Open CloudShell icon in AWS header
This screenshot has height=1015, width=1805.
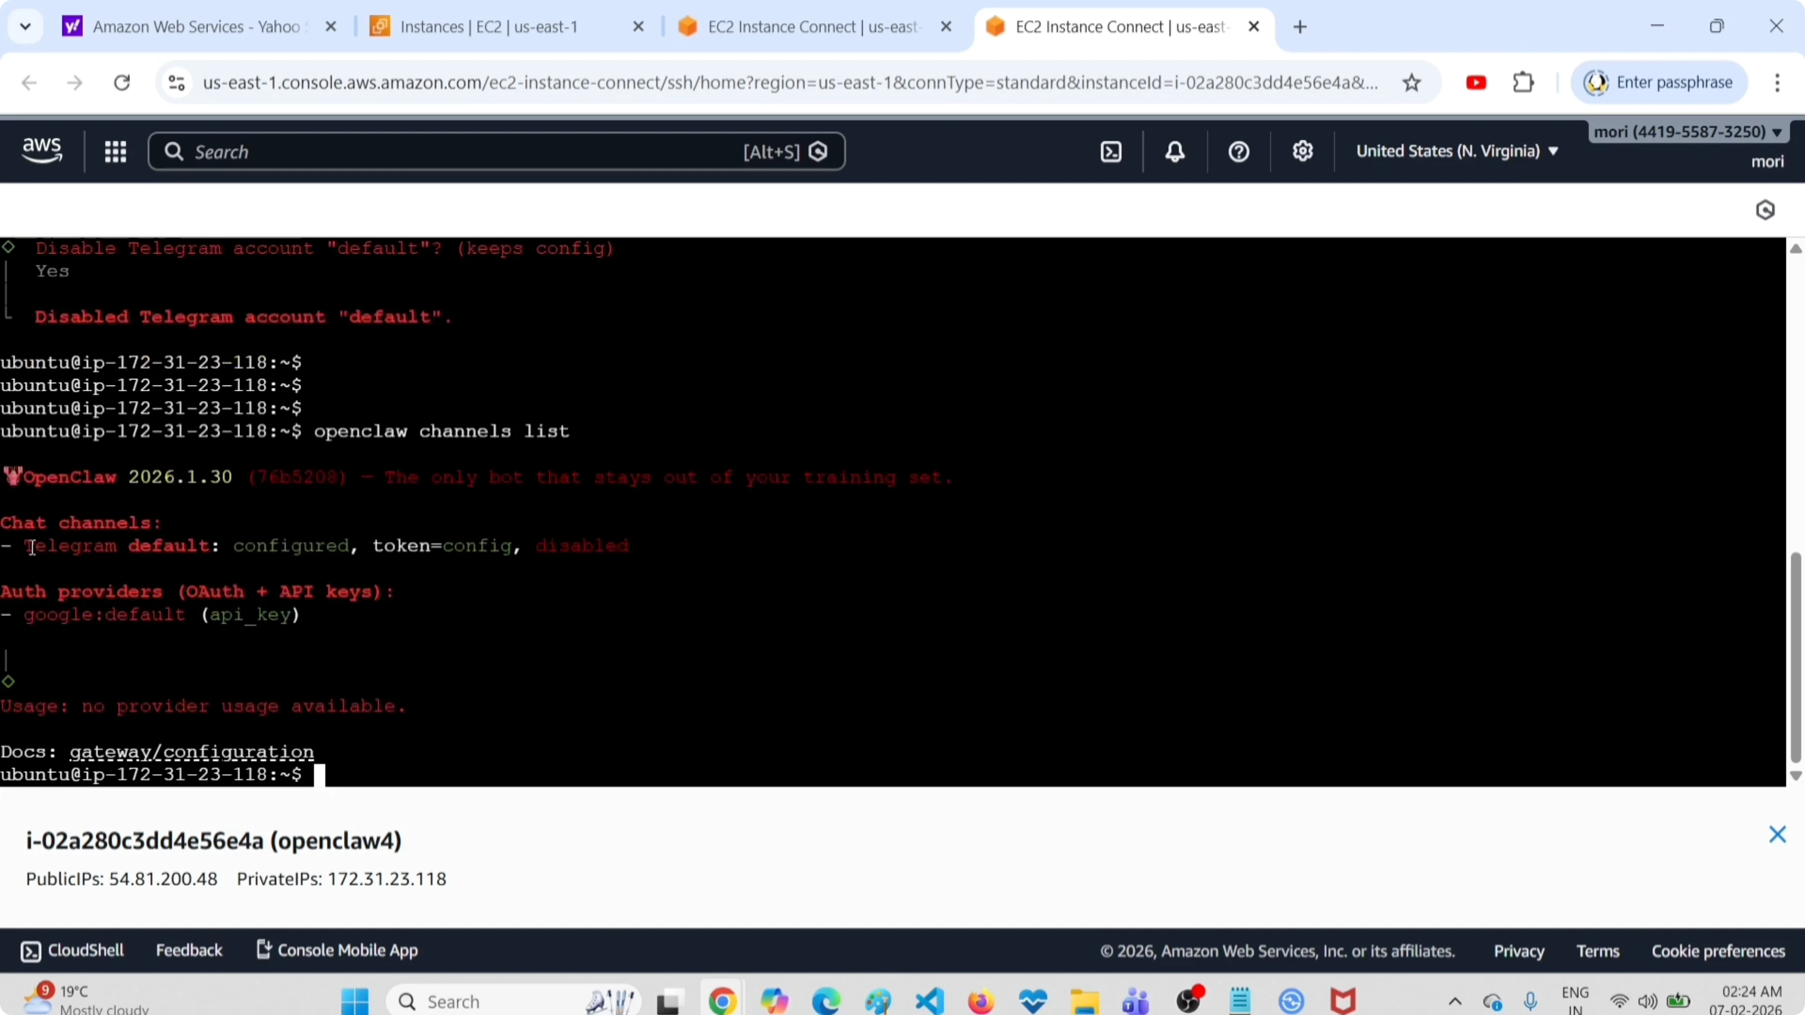pos(1111,152)
